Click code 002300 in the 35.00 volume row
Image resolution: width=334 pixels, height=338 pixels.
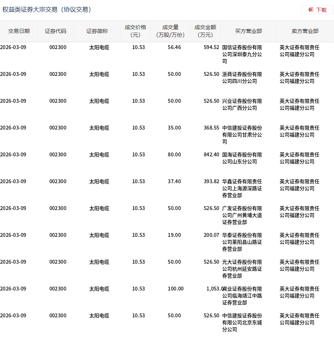[58, 128]
